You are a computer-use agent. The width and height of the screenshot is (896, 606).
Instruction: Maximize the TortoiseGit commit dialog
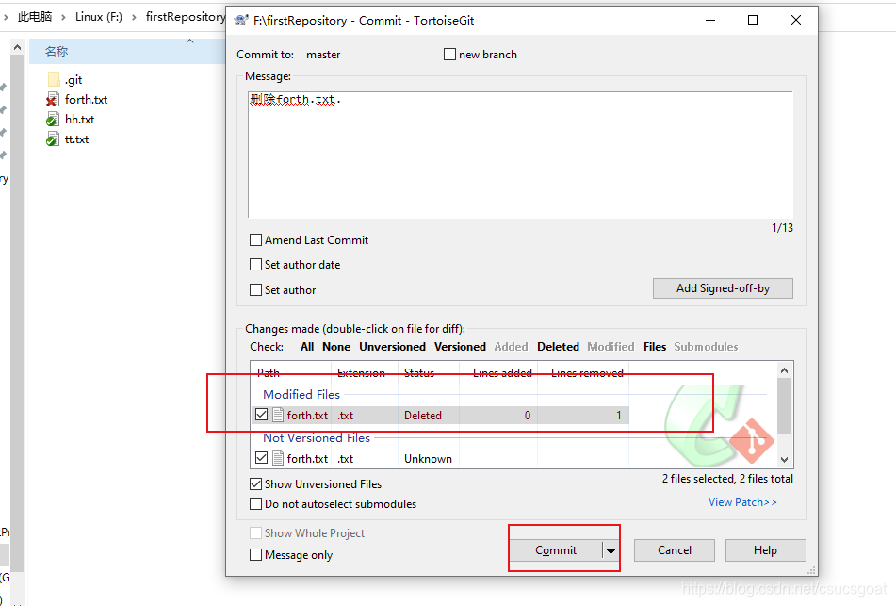753,20
